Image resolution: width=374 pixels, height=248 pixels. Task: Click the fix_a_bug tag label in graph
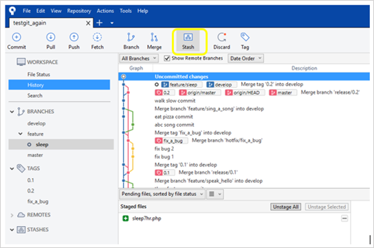pos(171,140)
